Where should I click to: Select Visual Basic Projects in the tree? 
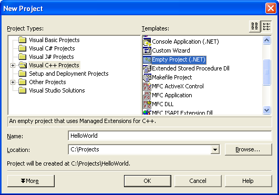point(54,40)
